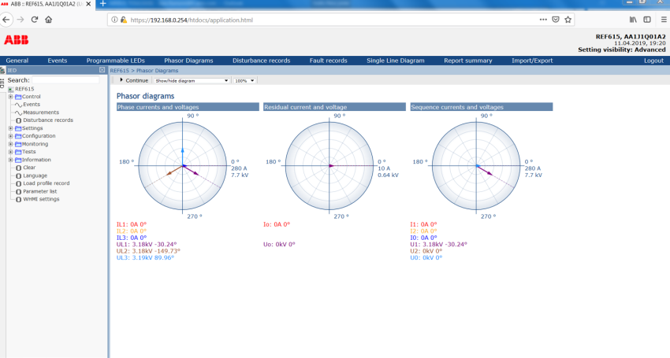Click the site information icon in address bar
670x358 pixels.
pyautogui.click(x=115, y=19)
